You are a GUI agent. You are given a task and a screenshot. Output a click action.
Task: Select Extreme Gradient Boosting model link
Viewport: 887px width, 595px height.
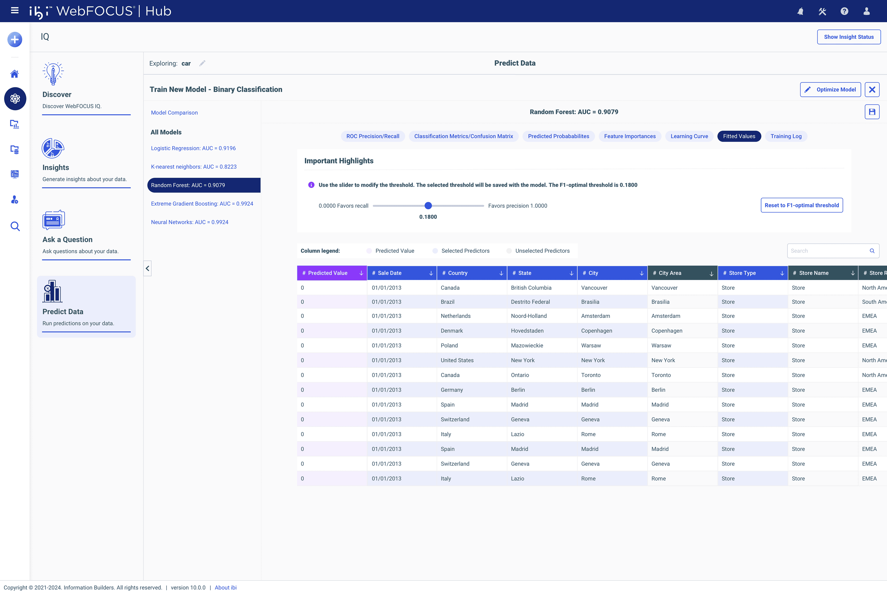point(202,204)
